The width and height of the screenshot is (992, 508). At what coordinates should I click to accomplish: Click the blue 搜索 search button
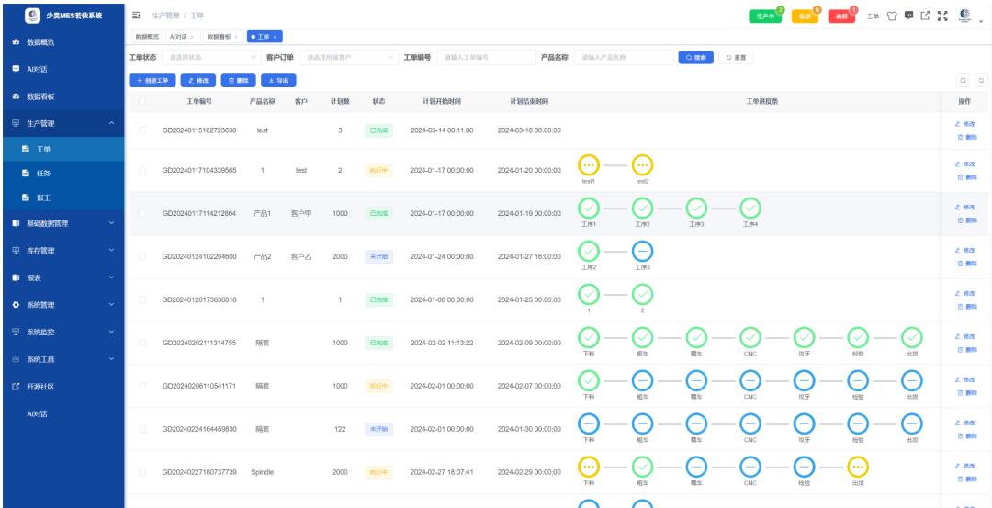coord(696,57)
